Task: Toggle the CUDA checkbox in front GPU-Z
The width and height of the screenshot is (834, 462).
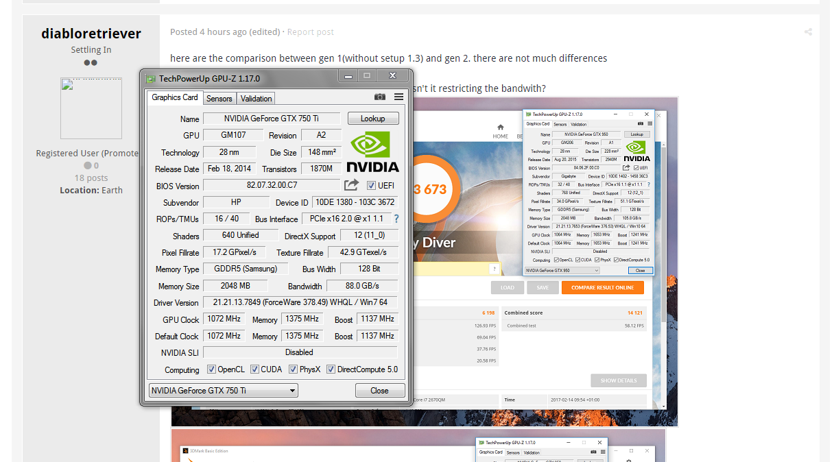Action: click(x=255, y=369)
